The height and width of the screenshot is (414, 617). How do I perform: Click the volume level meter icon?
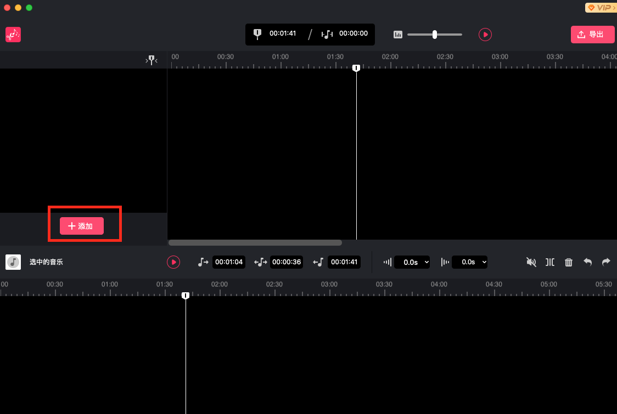pyautogui.click(x=398, y=35)
